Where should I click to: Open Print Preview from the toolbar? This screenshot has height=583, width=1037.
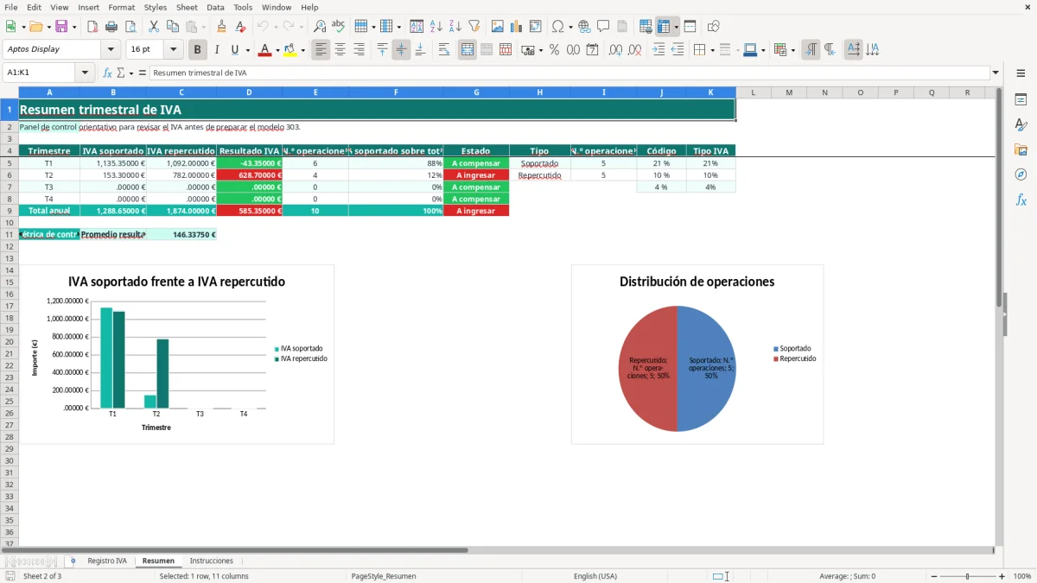pos(130,27)
